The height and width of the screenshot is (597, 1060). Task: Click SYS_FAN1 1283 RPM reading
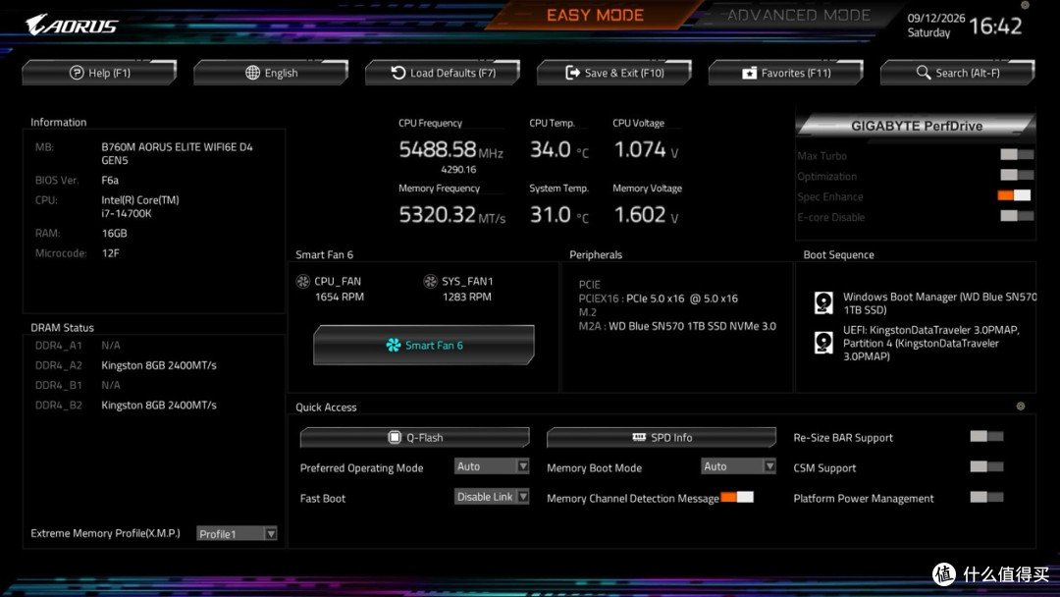pyautogui.click(x=467, y=297)
